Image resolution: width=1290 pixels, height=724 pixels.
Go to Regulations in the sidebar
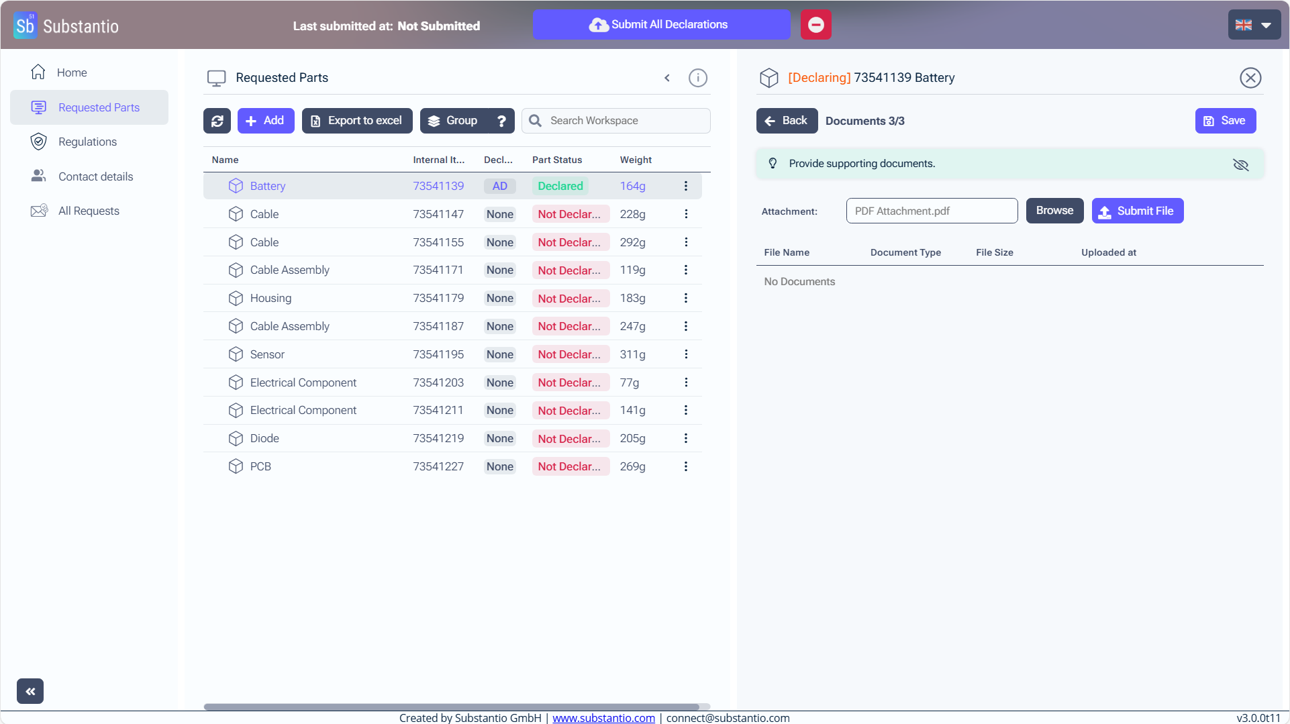click(87, 142)
